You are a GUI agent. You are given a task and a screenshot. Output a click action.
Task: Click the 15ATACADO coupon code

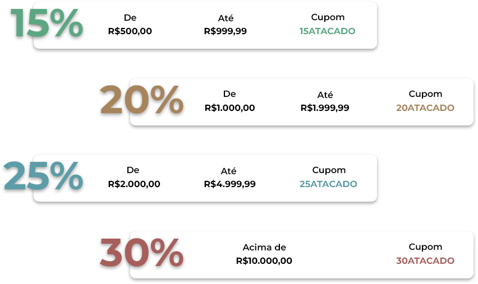point(328,31)
